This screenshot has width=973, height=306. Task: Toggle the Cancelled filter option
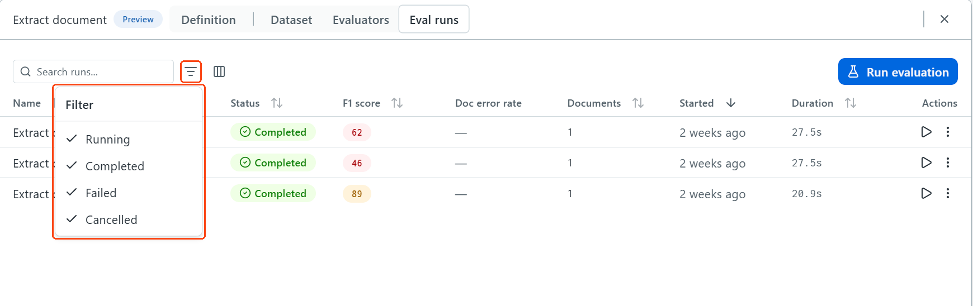click(x=129, y=219)
